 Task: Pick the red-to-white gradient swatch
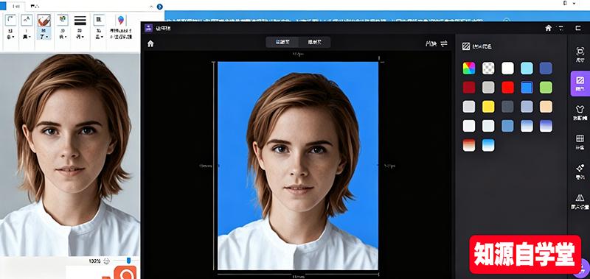click(469, 145)
